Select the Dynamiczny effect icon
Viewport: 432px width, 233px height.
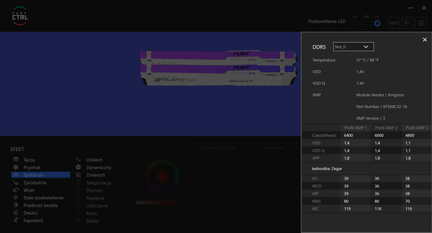point(79,167)
